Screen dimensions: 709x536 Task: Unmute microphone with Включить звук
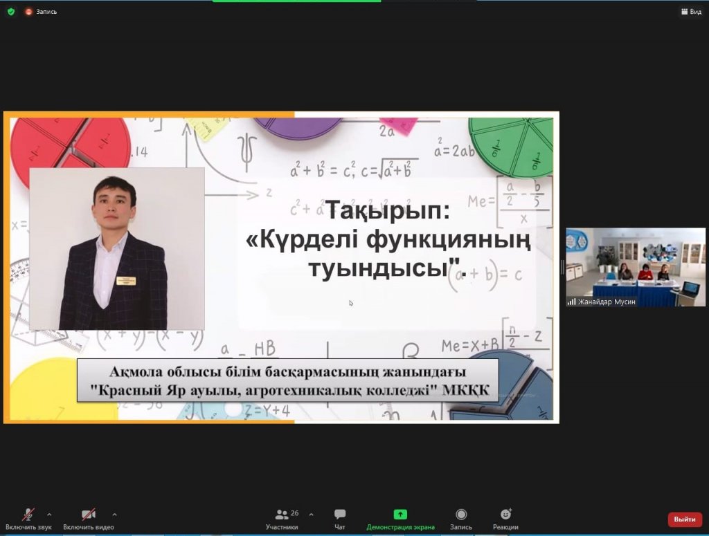point(28,519)
